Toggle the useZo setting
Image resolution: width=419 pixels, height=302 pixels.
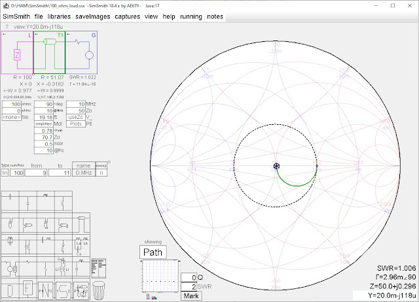[x=76, y=118]
